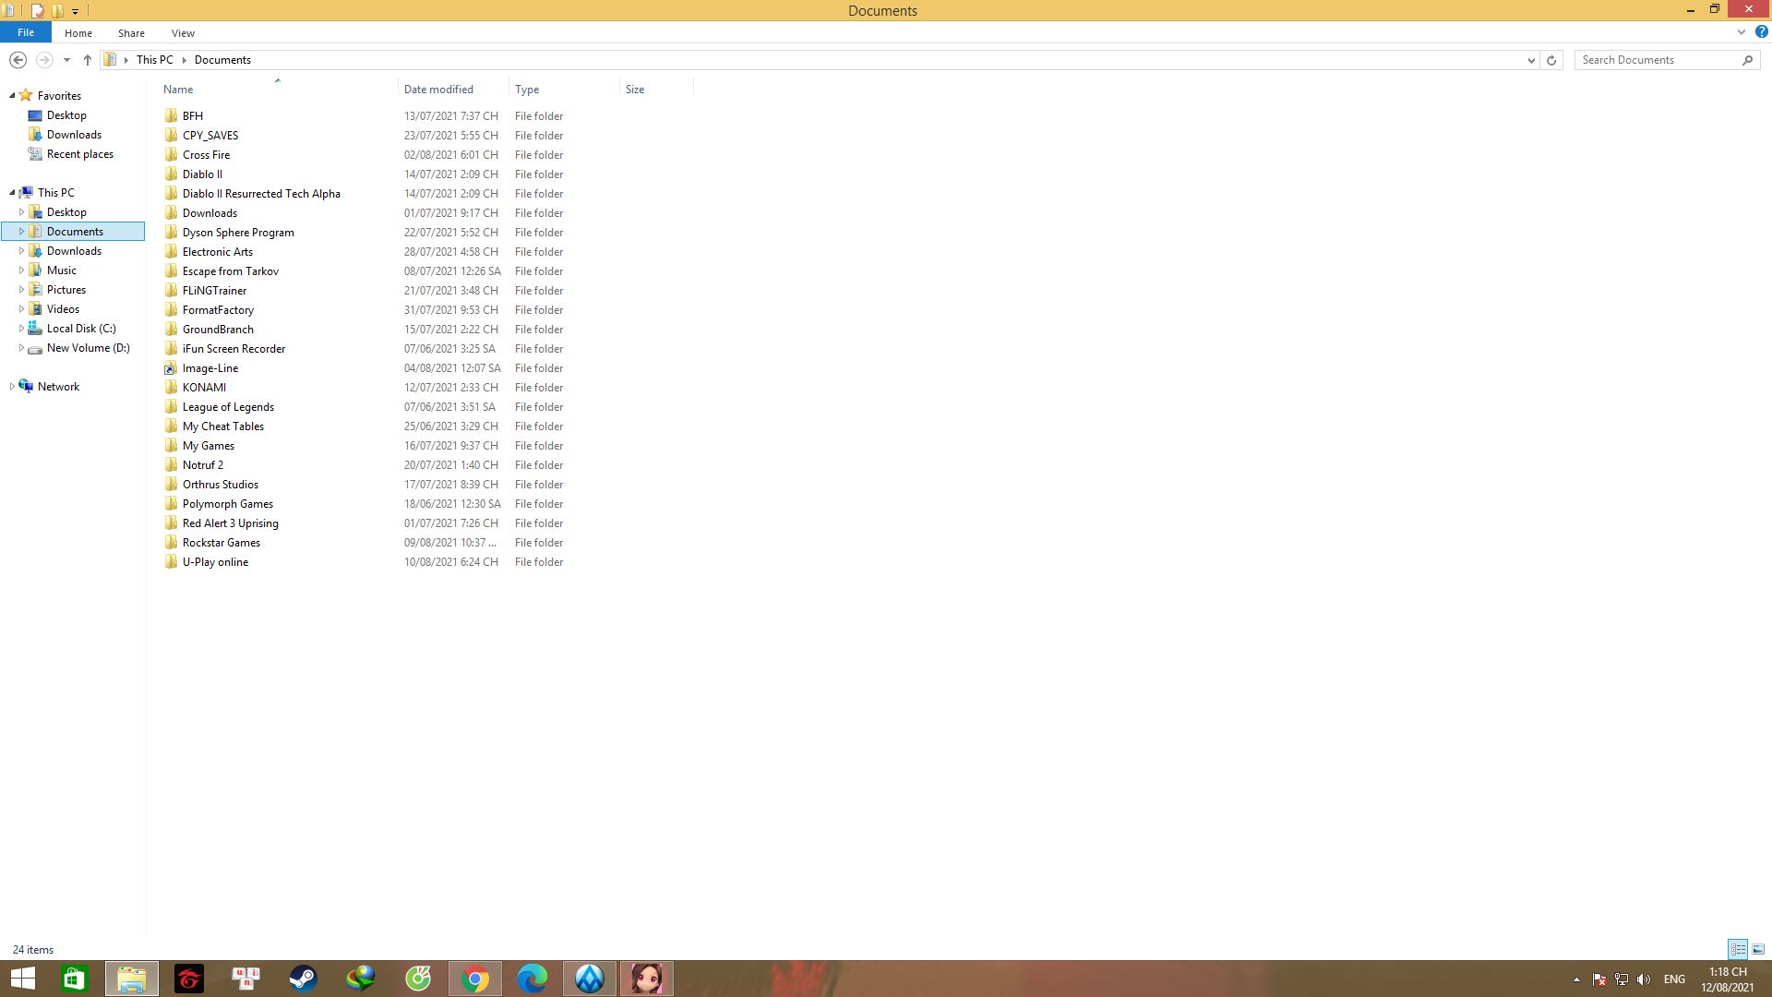Image resolution: width=1772 pixels, height=997 pixels.
Task: Click the Search Documents field
Action: [x=1657, y=60]
